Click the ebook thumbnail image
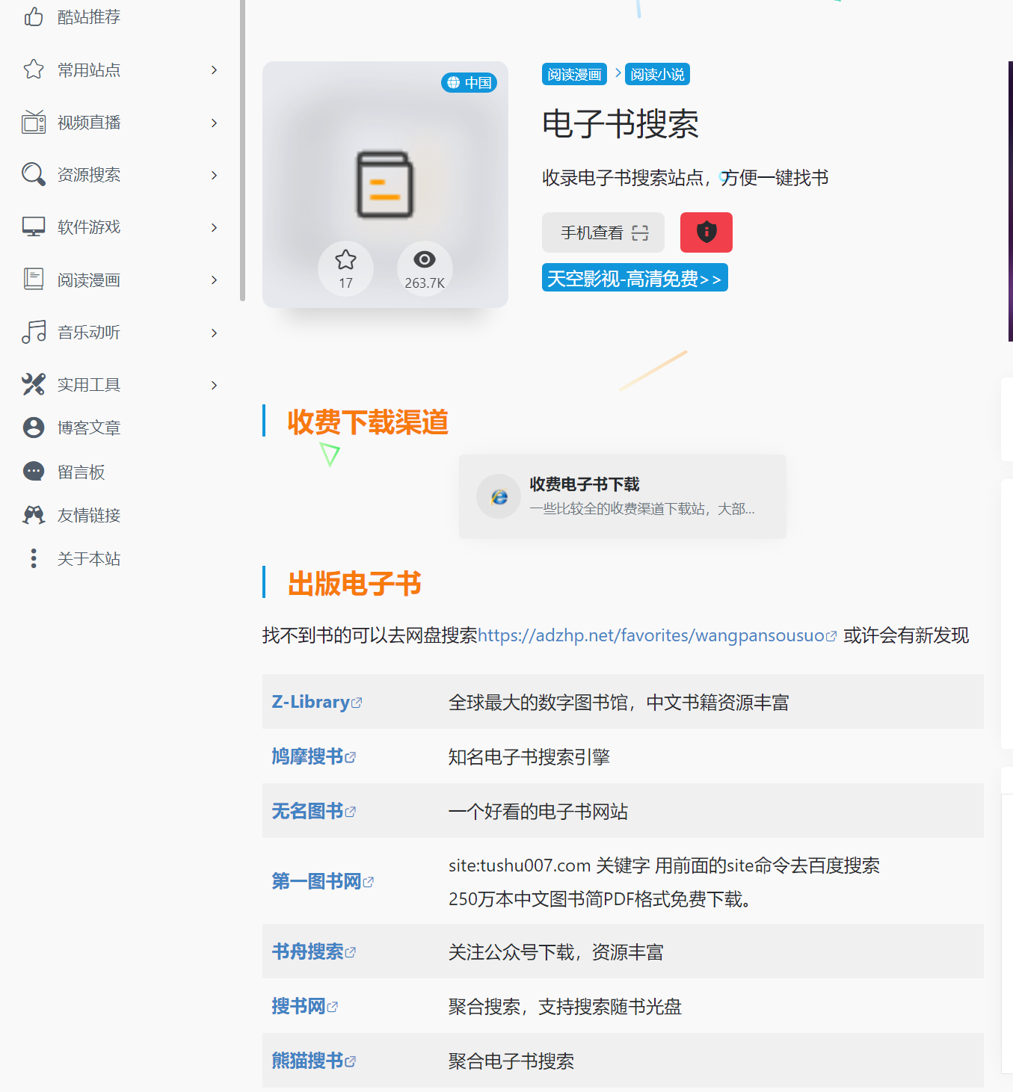1013x1092 pixels. [x=385, y=185]
